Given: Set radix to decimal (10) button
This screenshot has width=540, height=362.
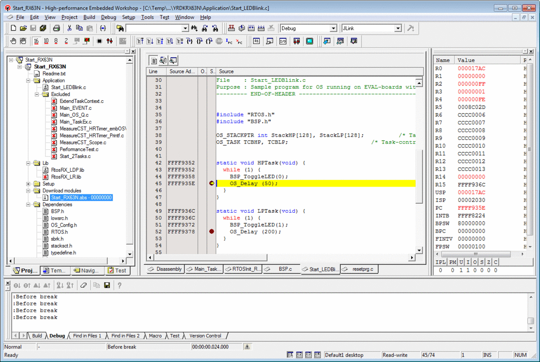Looking at the screenshot, I should (x=46, y=41).
